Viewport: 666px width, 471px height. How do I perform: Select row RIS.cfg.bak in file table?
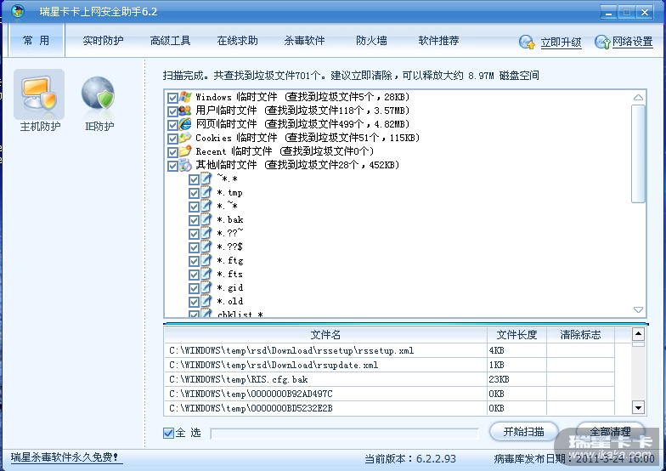click(x=389, y=379)
